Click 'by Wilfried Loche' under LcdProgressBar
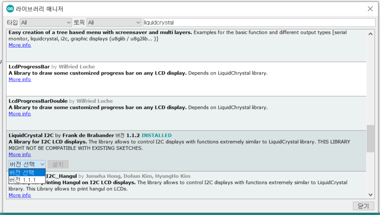The image size is (380, 215). tap(73, 67)
